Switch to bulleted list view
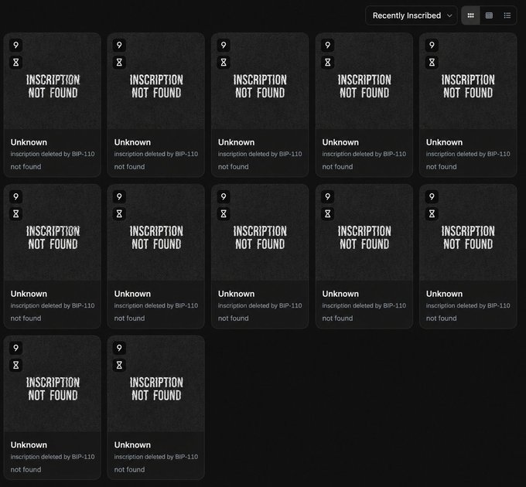The width and height of the screenshot is (526, 487). pos(507,15)
